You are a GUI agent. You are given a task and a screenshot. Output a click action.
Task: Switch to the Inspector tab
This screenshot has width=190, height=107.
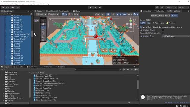tap(145, 11)
